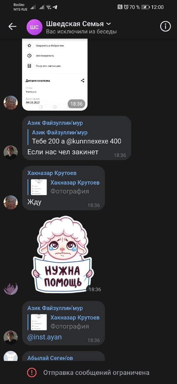Open Абылай Сеген'ов sender name

[50, 358]
